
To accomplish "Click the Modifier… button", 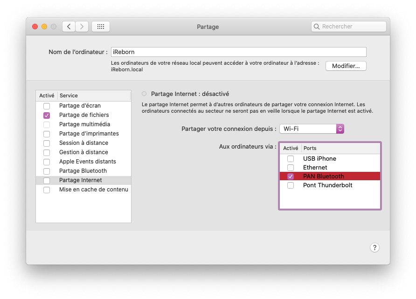I will [346, 66].
